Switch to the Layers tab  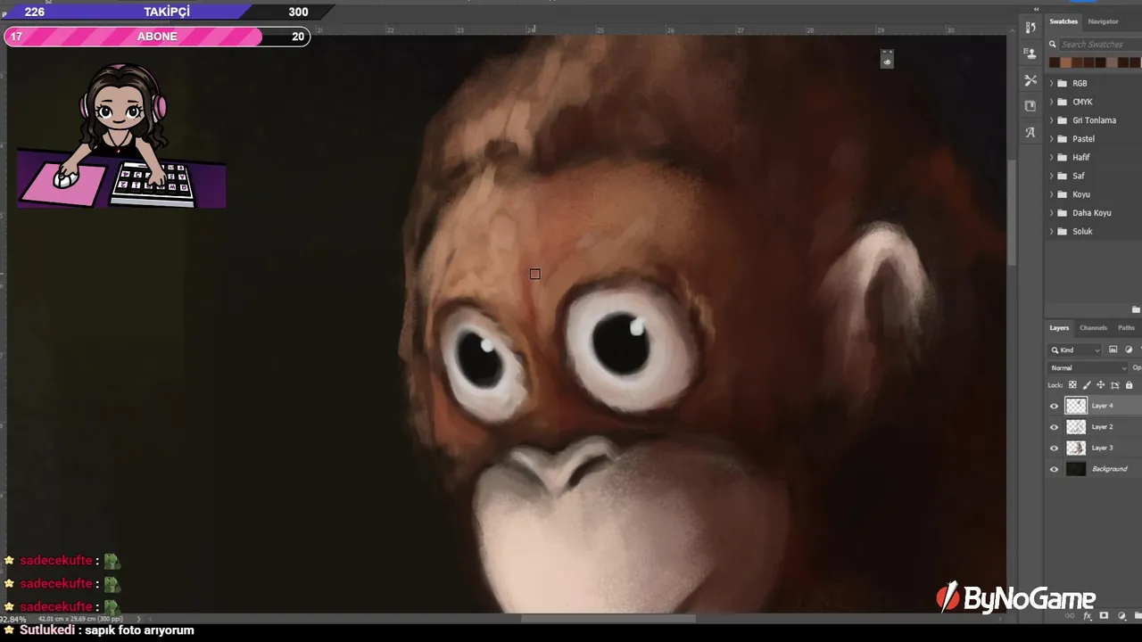pos(1059,328)
